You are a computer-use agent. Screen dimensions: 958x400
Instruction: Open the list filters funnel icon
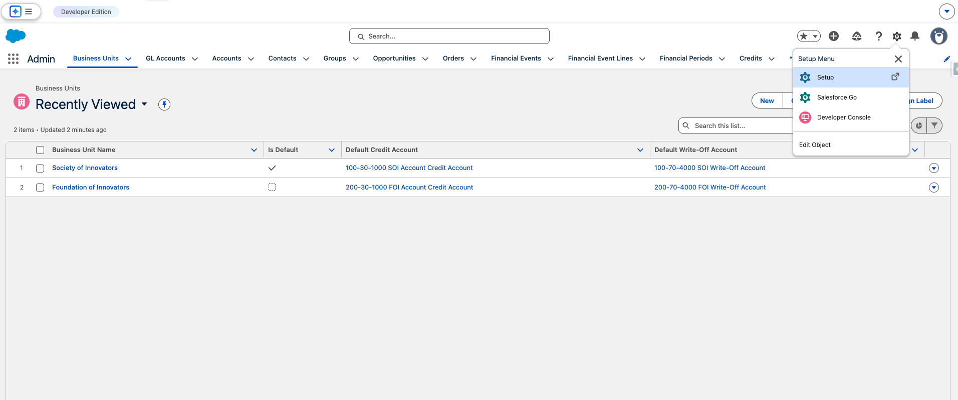tap(934, 125)
